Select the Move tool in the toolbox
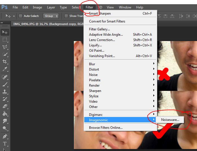The image size is (197, 151). pos(5,32)
